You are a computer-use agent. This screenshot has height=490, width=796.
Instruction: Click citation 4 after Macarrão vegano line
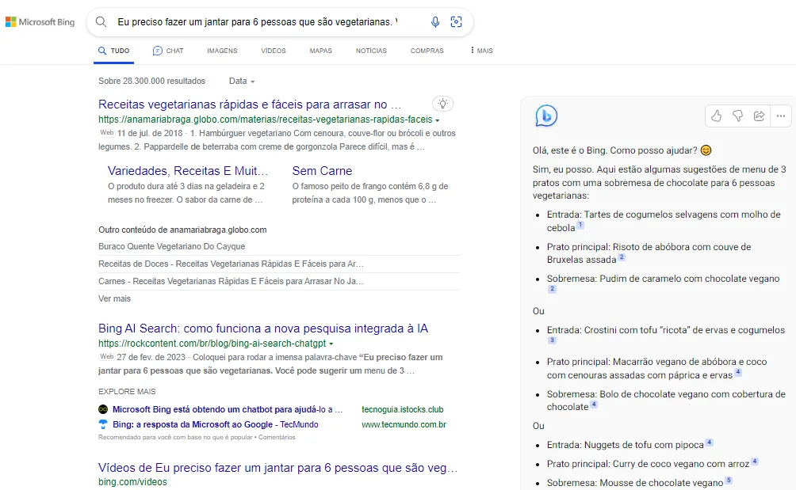click(x=738, y=372)
